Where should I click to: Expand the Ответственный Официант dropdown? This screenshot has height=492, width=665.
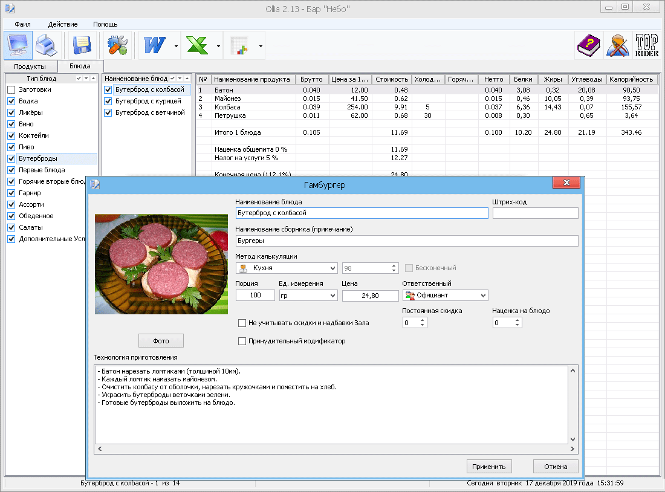[x=483, y=296]
